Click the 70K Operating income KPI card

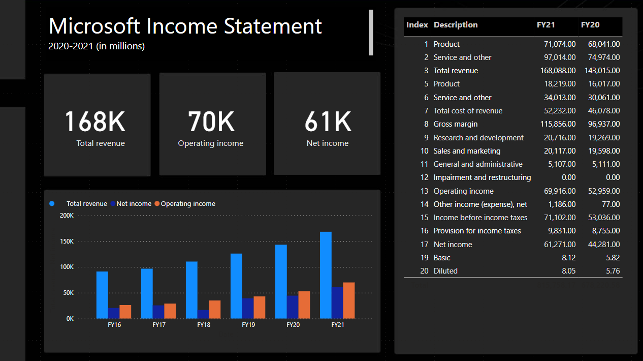click(x=212, y=124)
